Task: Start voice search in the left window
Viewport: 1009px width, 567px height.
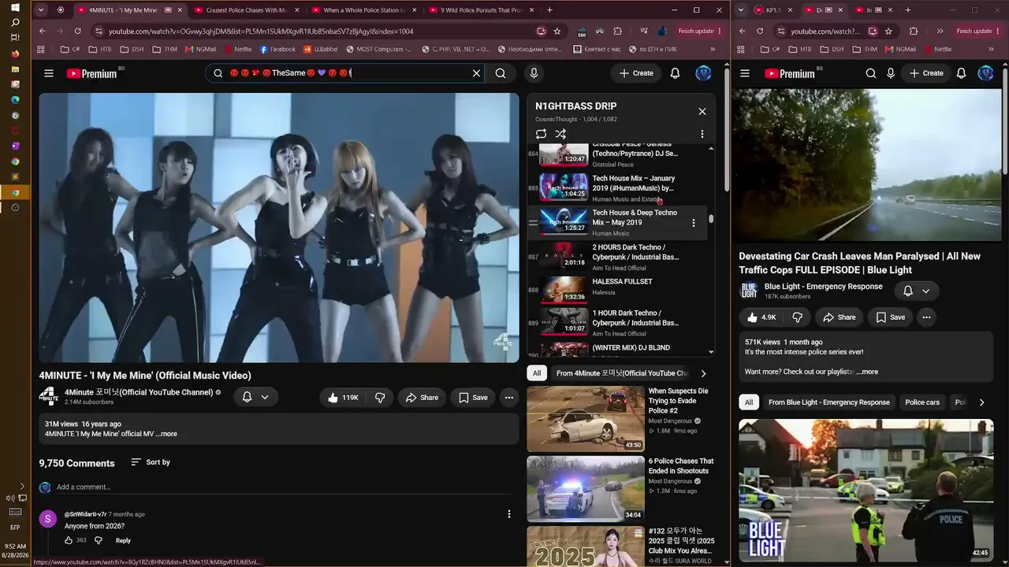Action: click(x=534, y=73)
